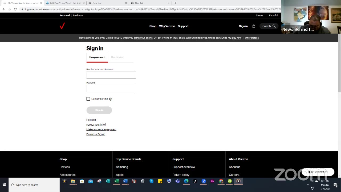
Task: Click the browser forward arrow
Action: (x=10, y=9)
